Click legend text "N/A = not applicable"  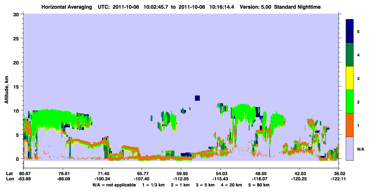click(x=114, y=185)
